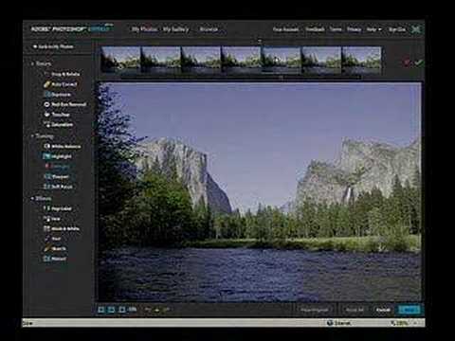Open the Terms link
The image size is (455, 341).
coord(336,29)
